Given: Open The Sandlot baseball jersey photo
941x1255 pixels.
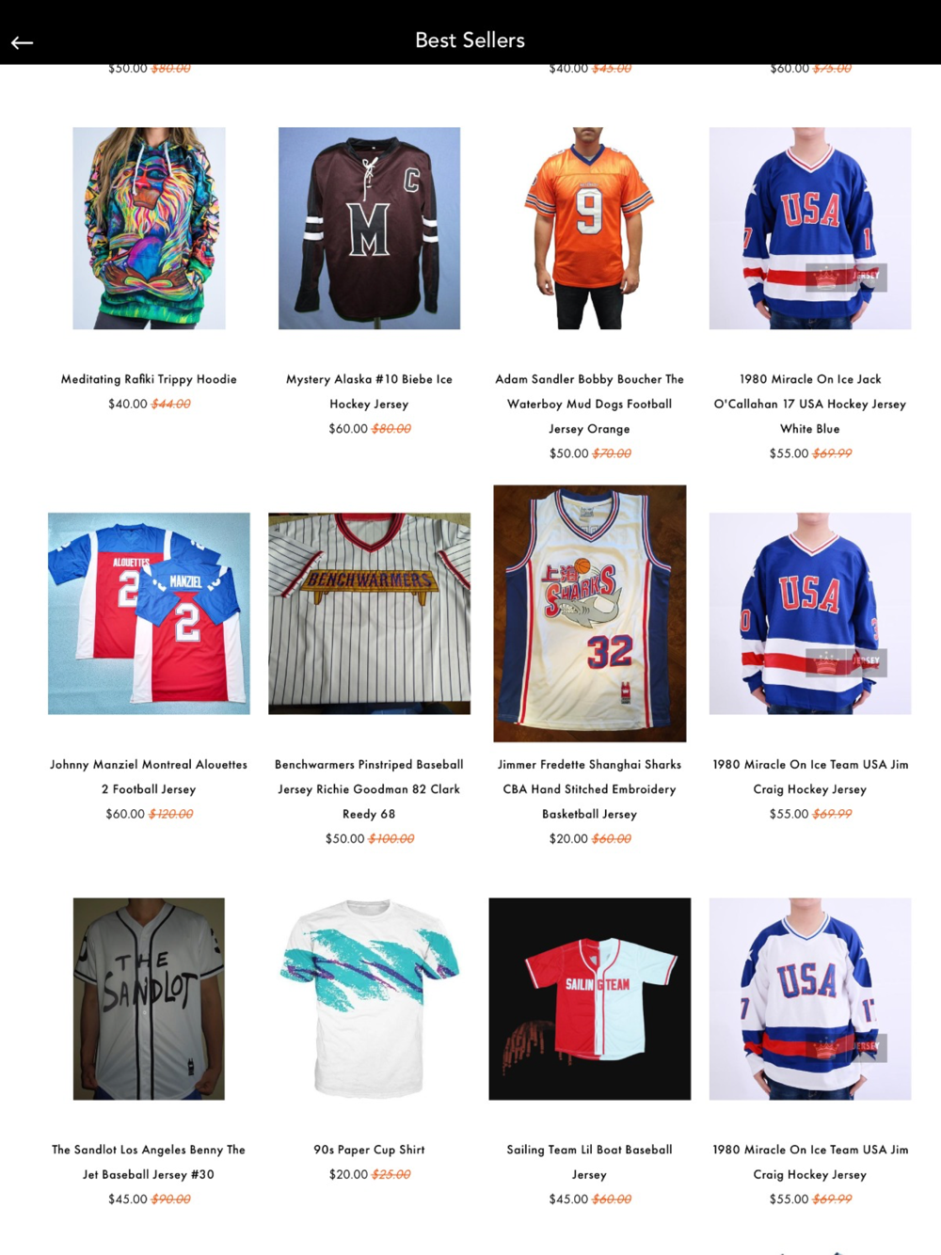Looking at the screenshot, I should coord(149,999).
